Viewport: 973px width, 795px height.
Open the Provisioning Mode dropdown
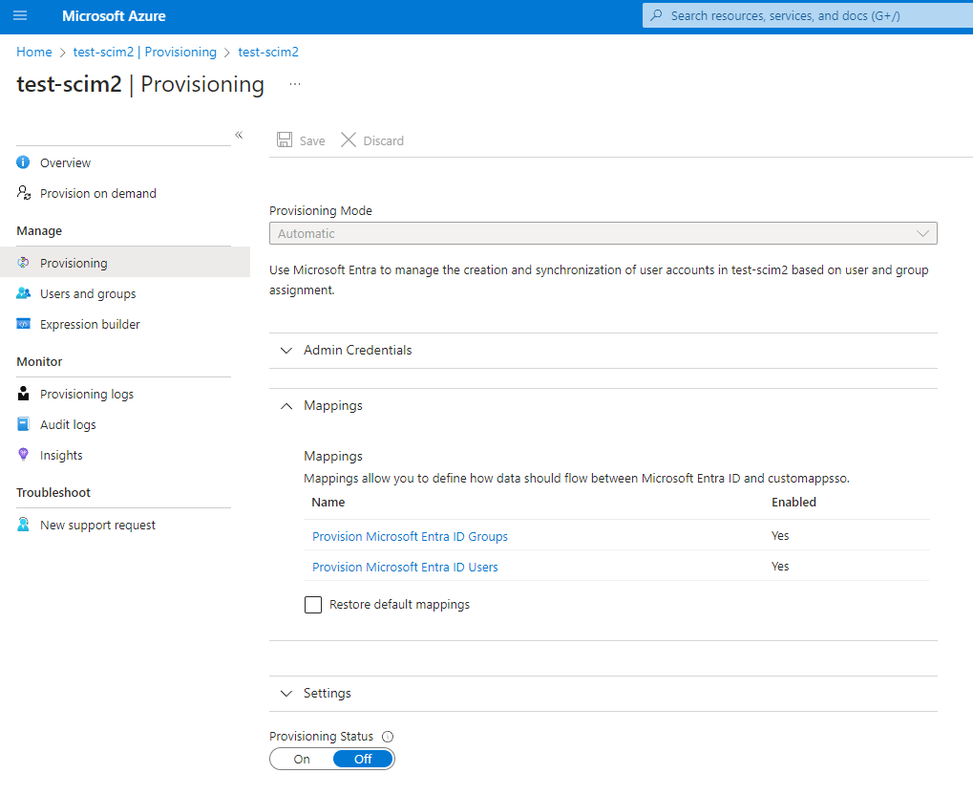coord(603,233)
